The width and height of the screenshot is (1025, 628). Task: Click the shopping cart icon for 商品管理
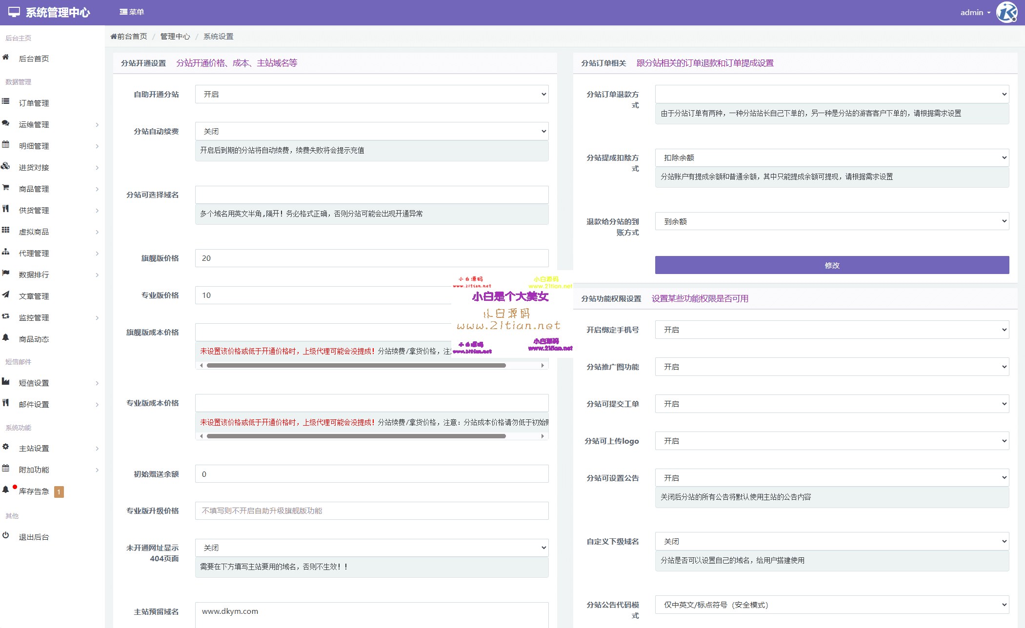(6, 188)
